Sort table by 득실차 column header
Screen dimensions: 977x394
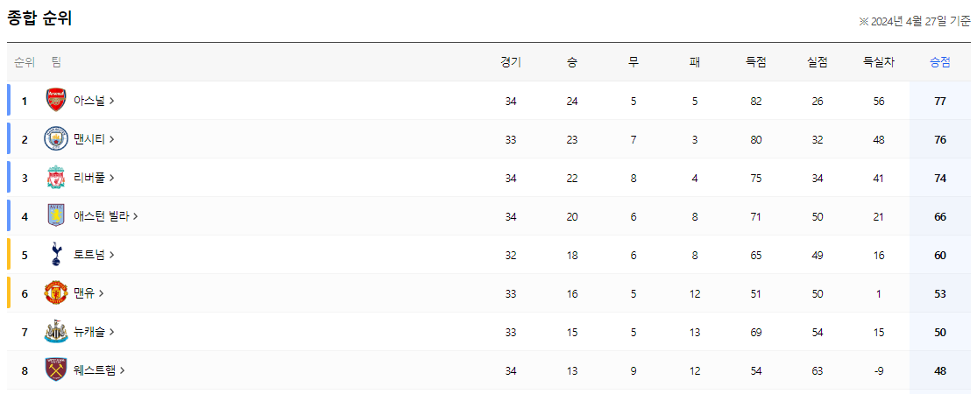coord(879,62)
